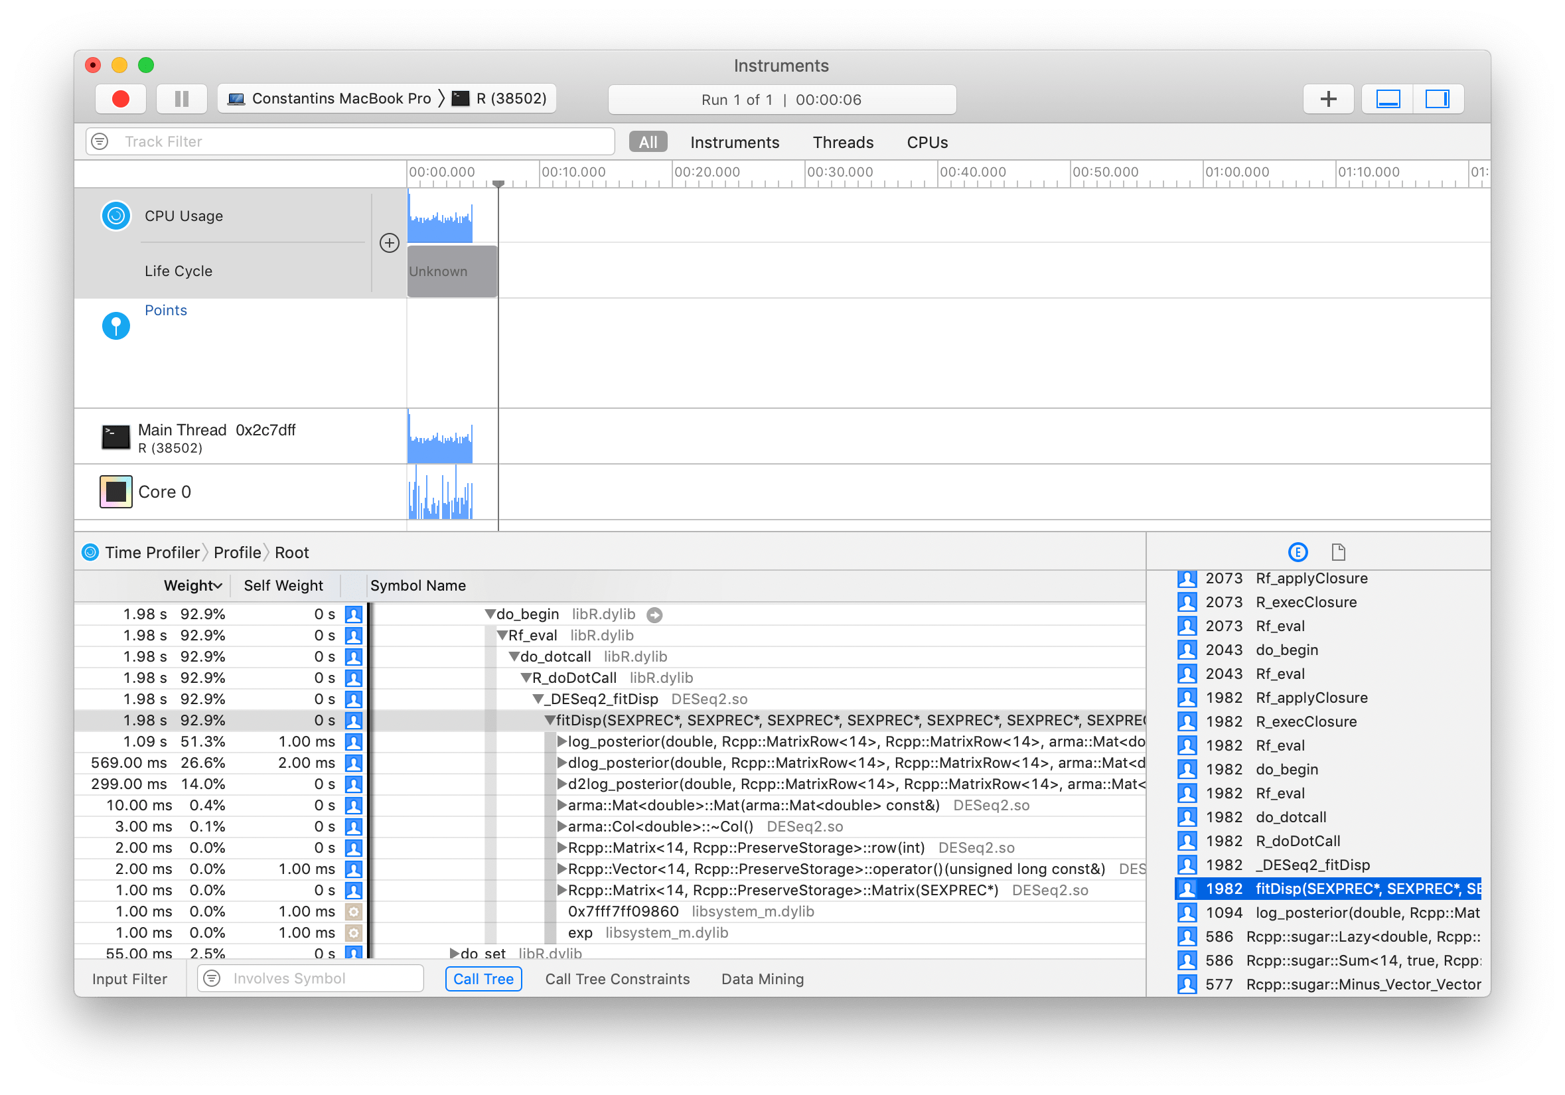Expand the do_set tree item
1565x1095 pixels.
coord(455,953)
